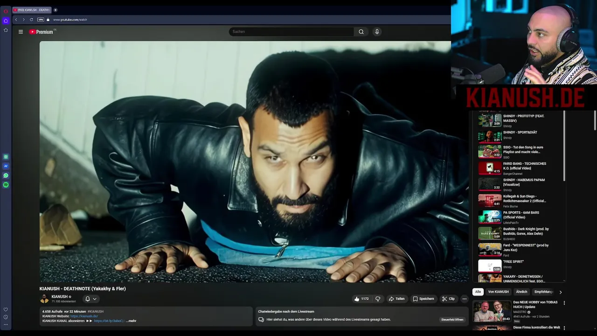Open the sidebar heart pinboards icon
This screenshot has width=597, height=336.
click(x=6, y=309)
